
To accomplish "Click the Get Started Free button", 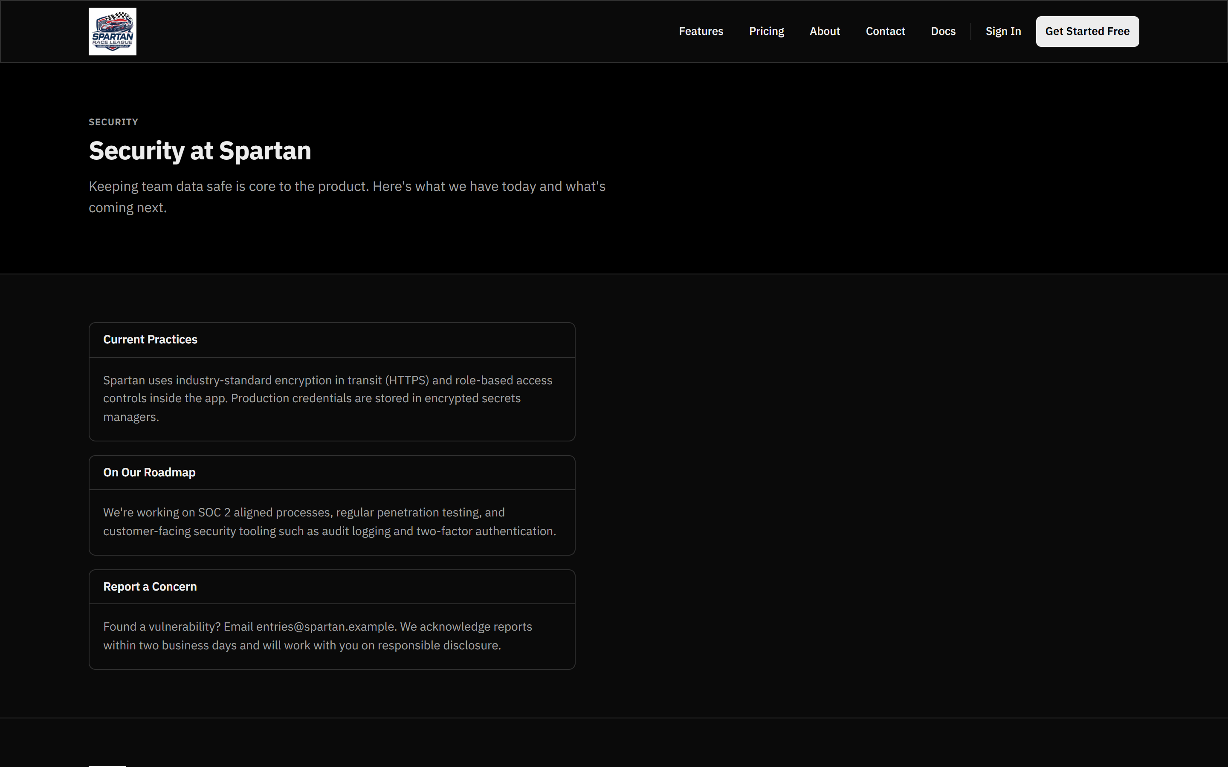I will click(x=1087, y=32).
